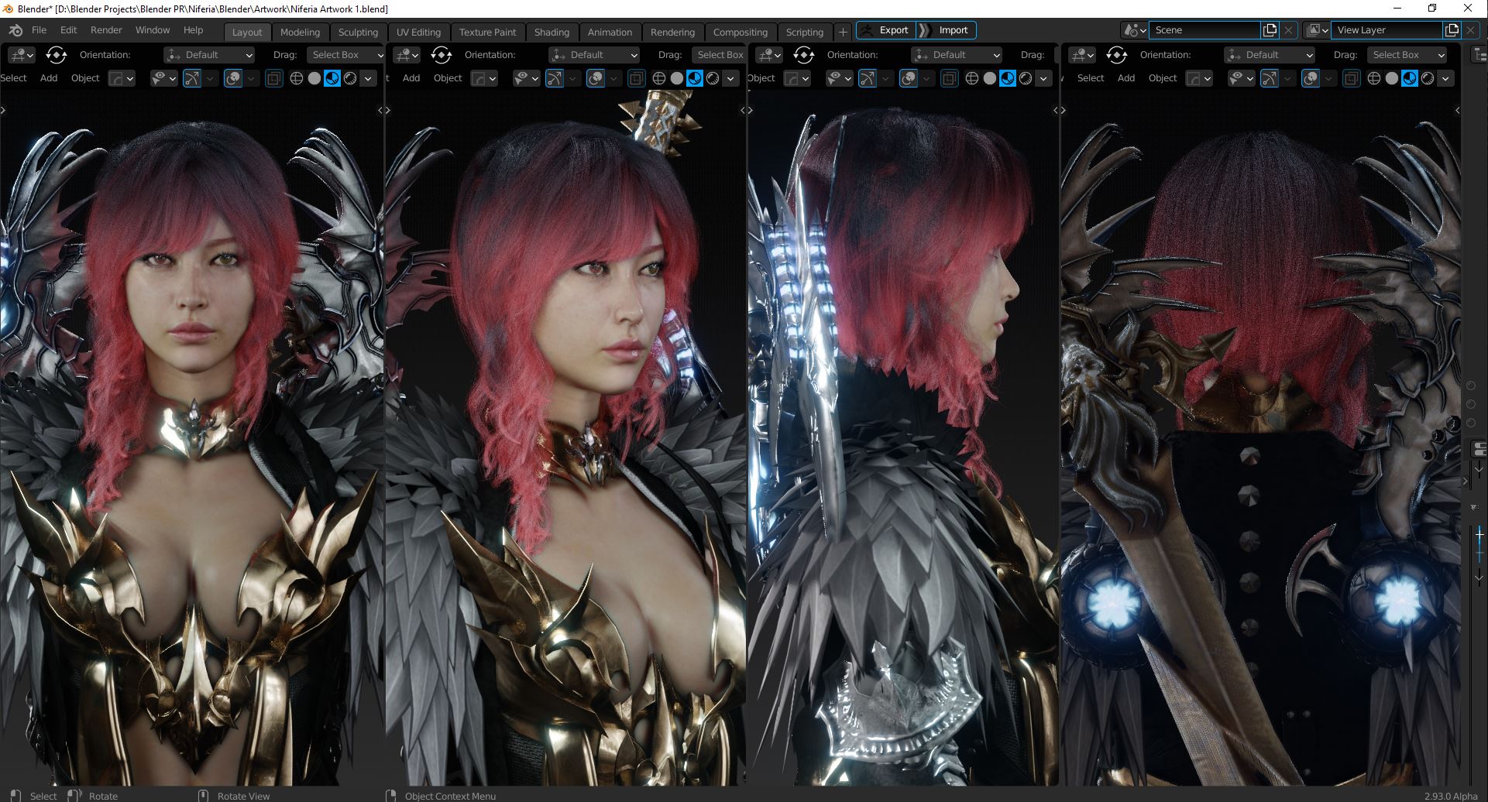Toggle gizmos in front-view viewport
The width and height of the screenshot is (1488, 802).
192,78
